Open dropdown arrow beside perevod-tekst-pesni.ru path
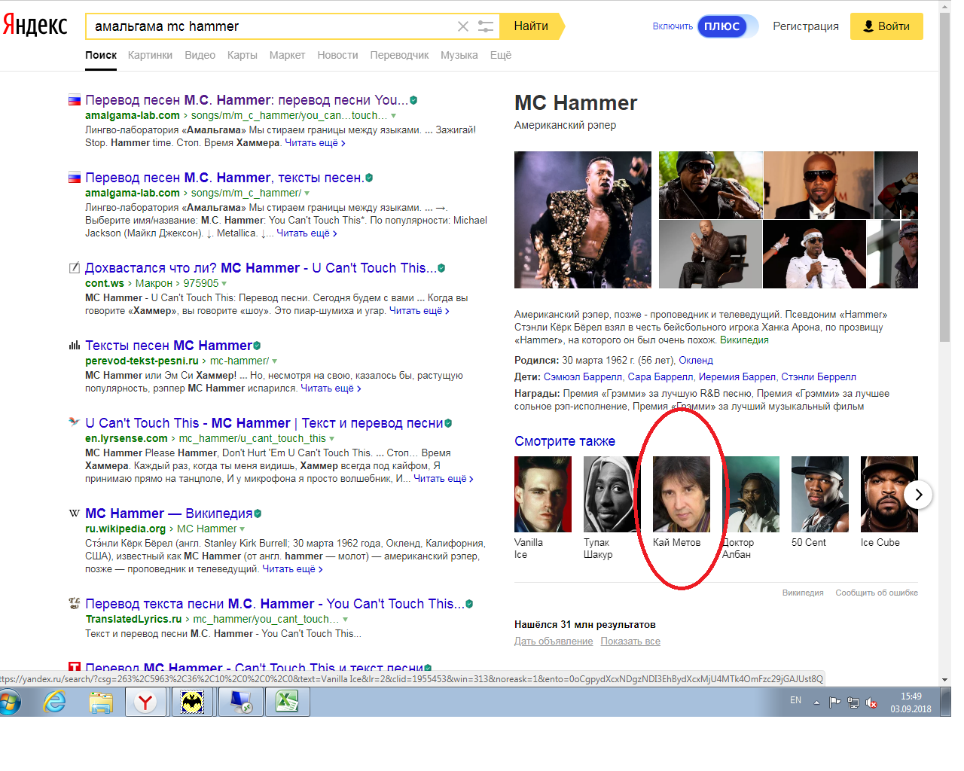The height and width of the screenshot is (771, 964). click(275, 361)
